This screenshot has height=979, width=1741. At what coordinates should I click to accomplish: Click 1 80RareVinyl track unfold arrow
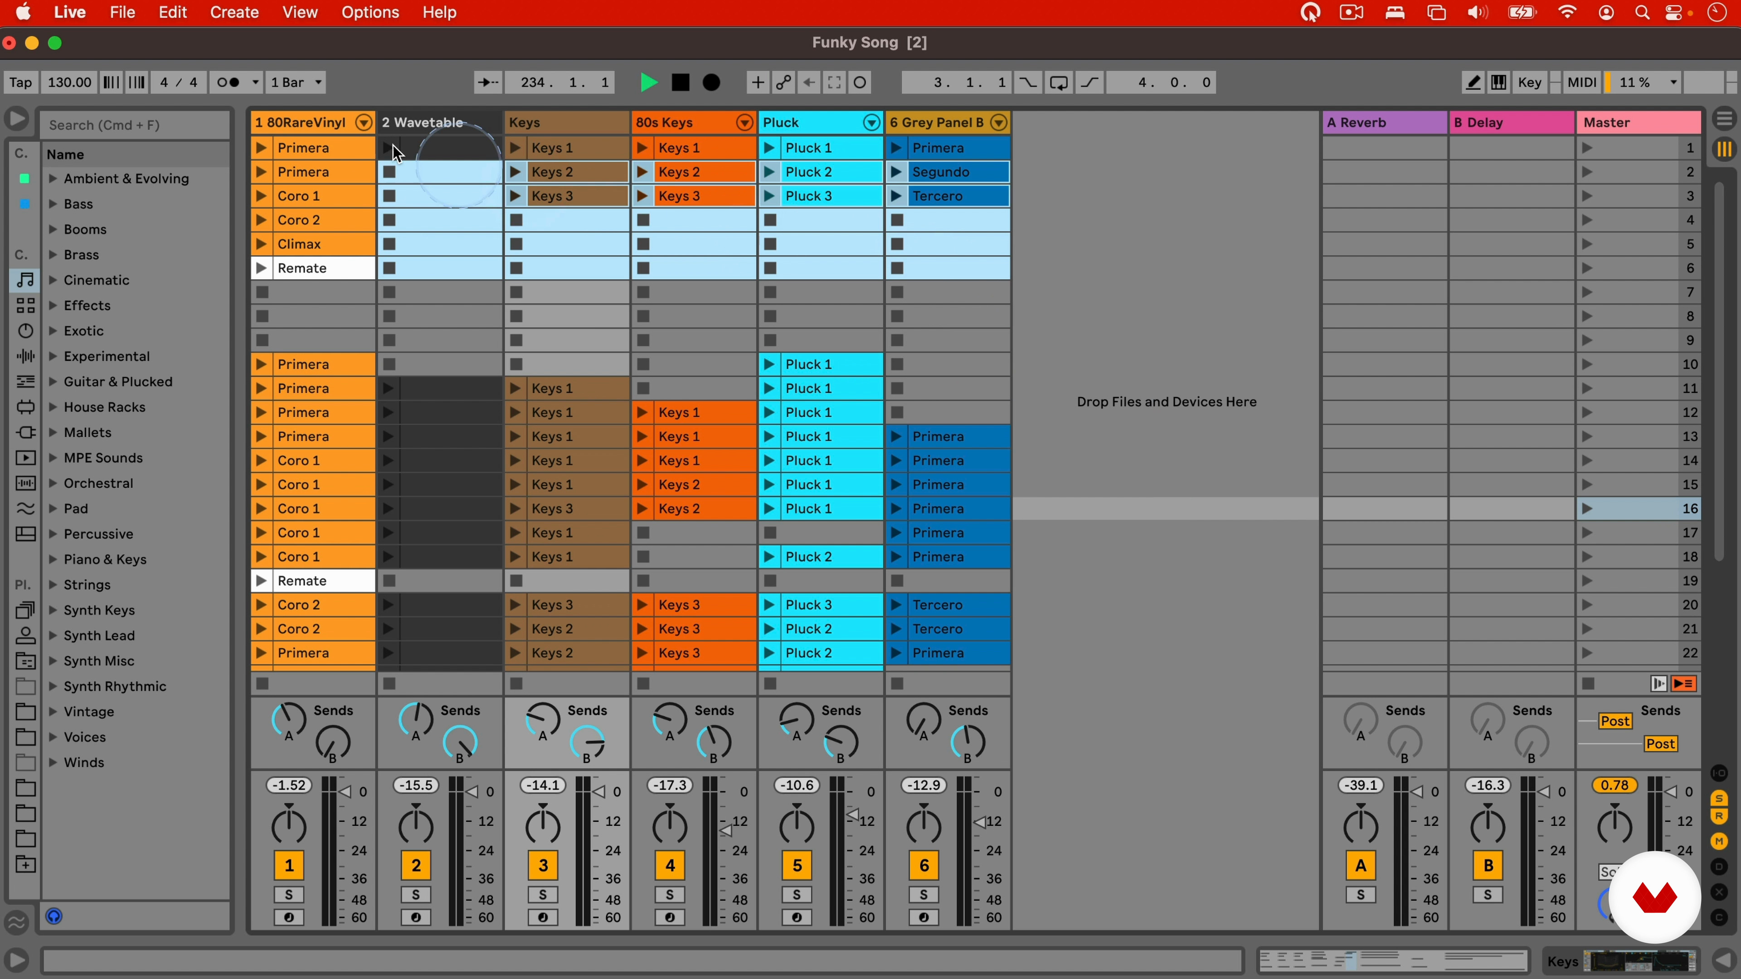[x=364, y=122]
